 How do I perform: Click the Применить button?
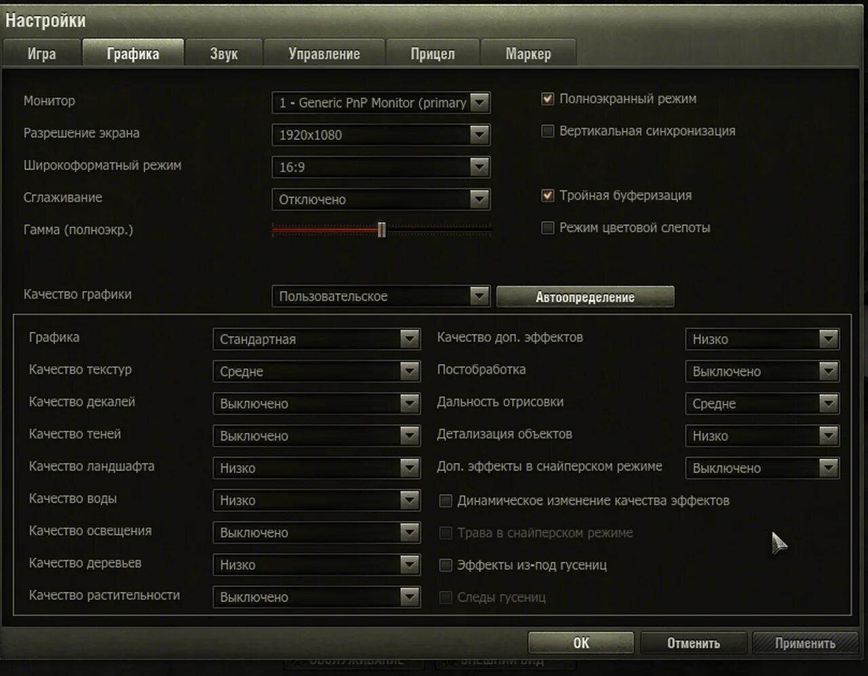pyautogui.click(x=805, y=643)
